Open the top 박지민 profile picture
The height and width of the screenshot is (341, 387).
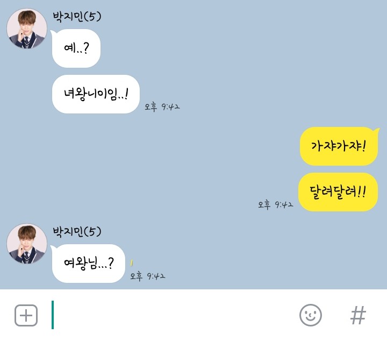(27, 29)
